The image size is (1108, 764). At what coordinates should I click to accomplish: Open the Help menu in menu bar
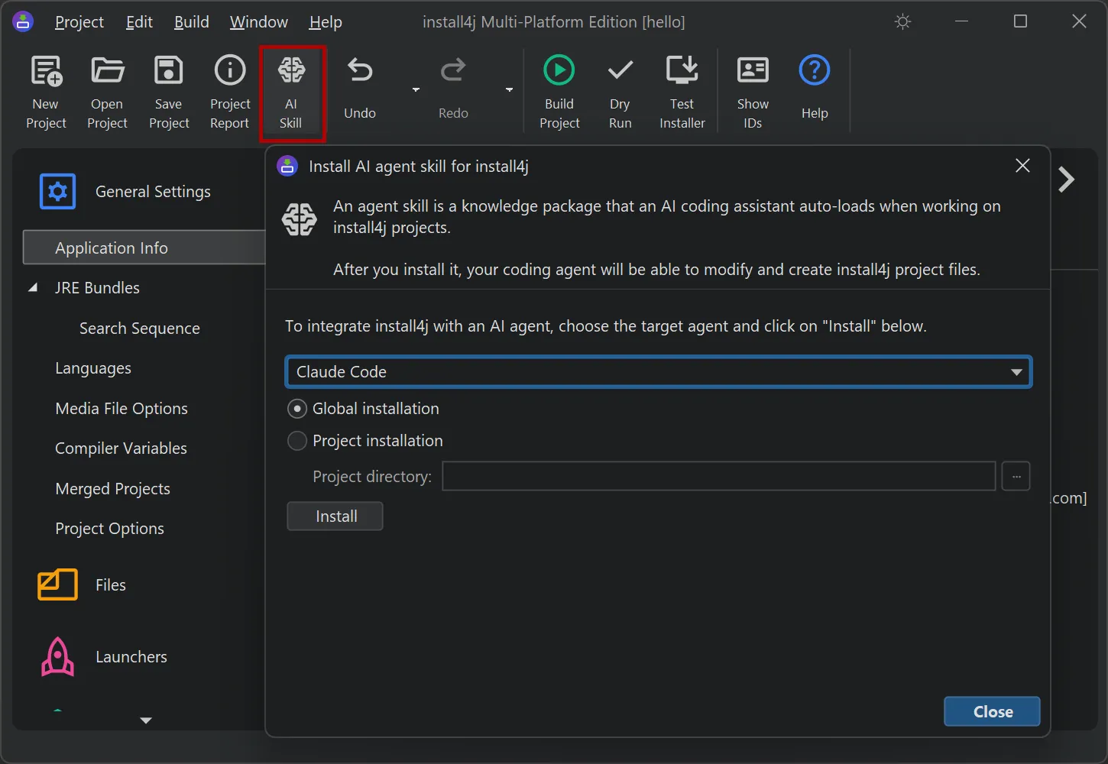point(326,22)
